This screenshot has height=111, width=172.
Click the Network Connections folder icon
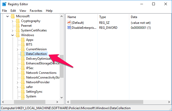point(23,73)
